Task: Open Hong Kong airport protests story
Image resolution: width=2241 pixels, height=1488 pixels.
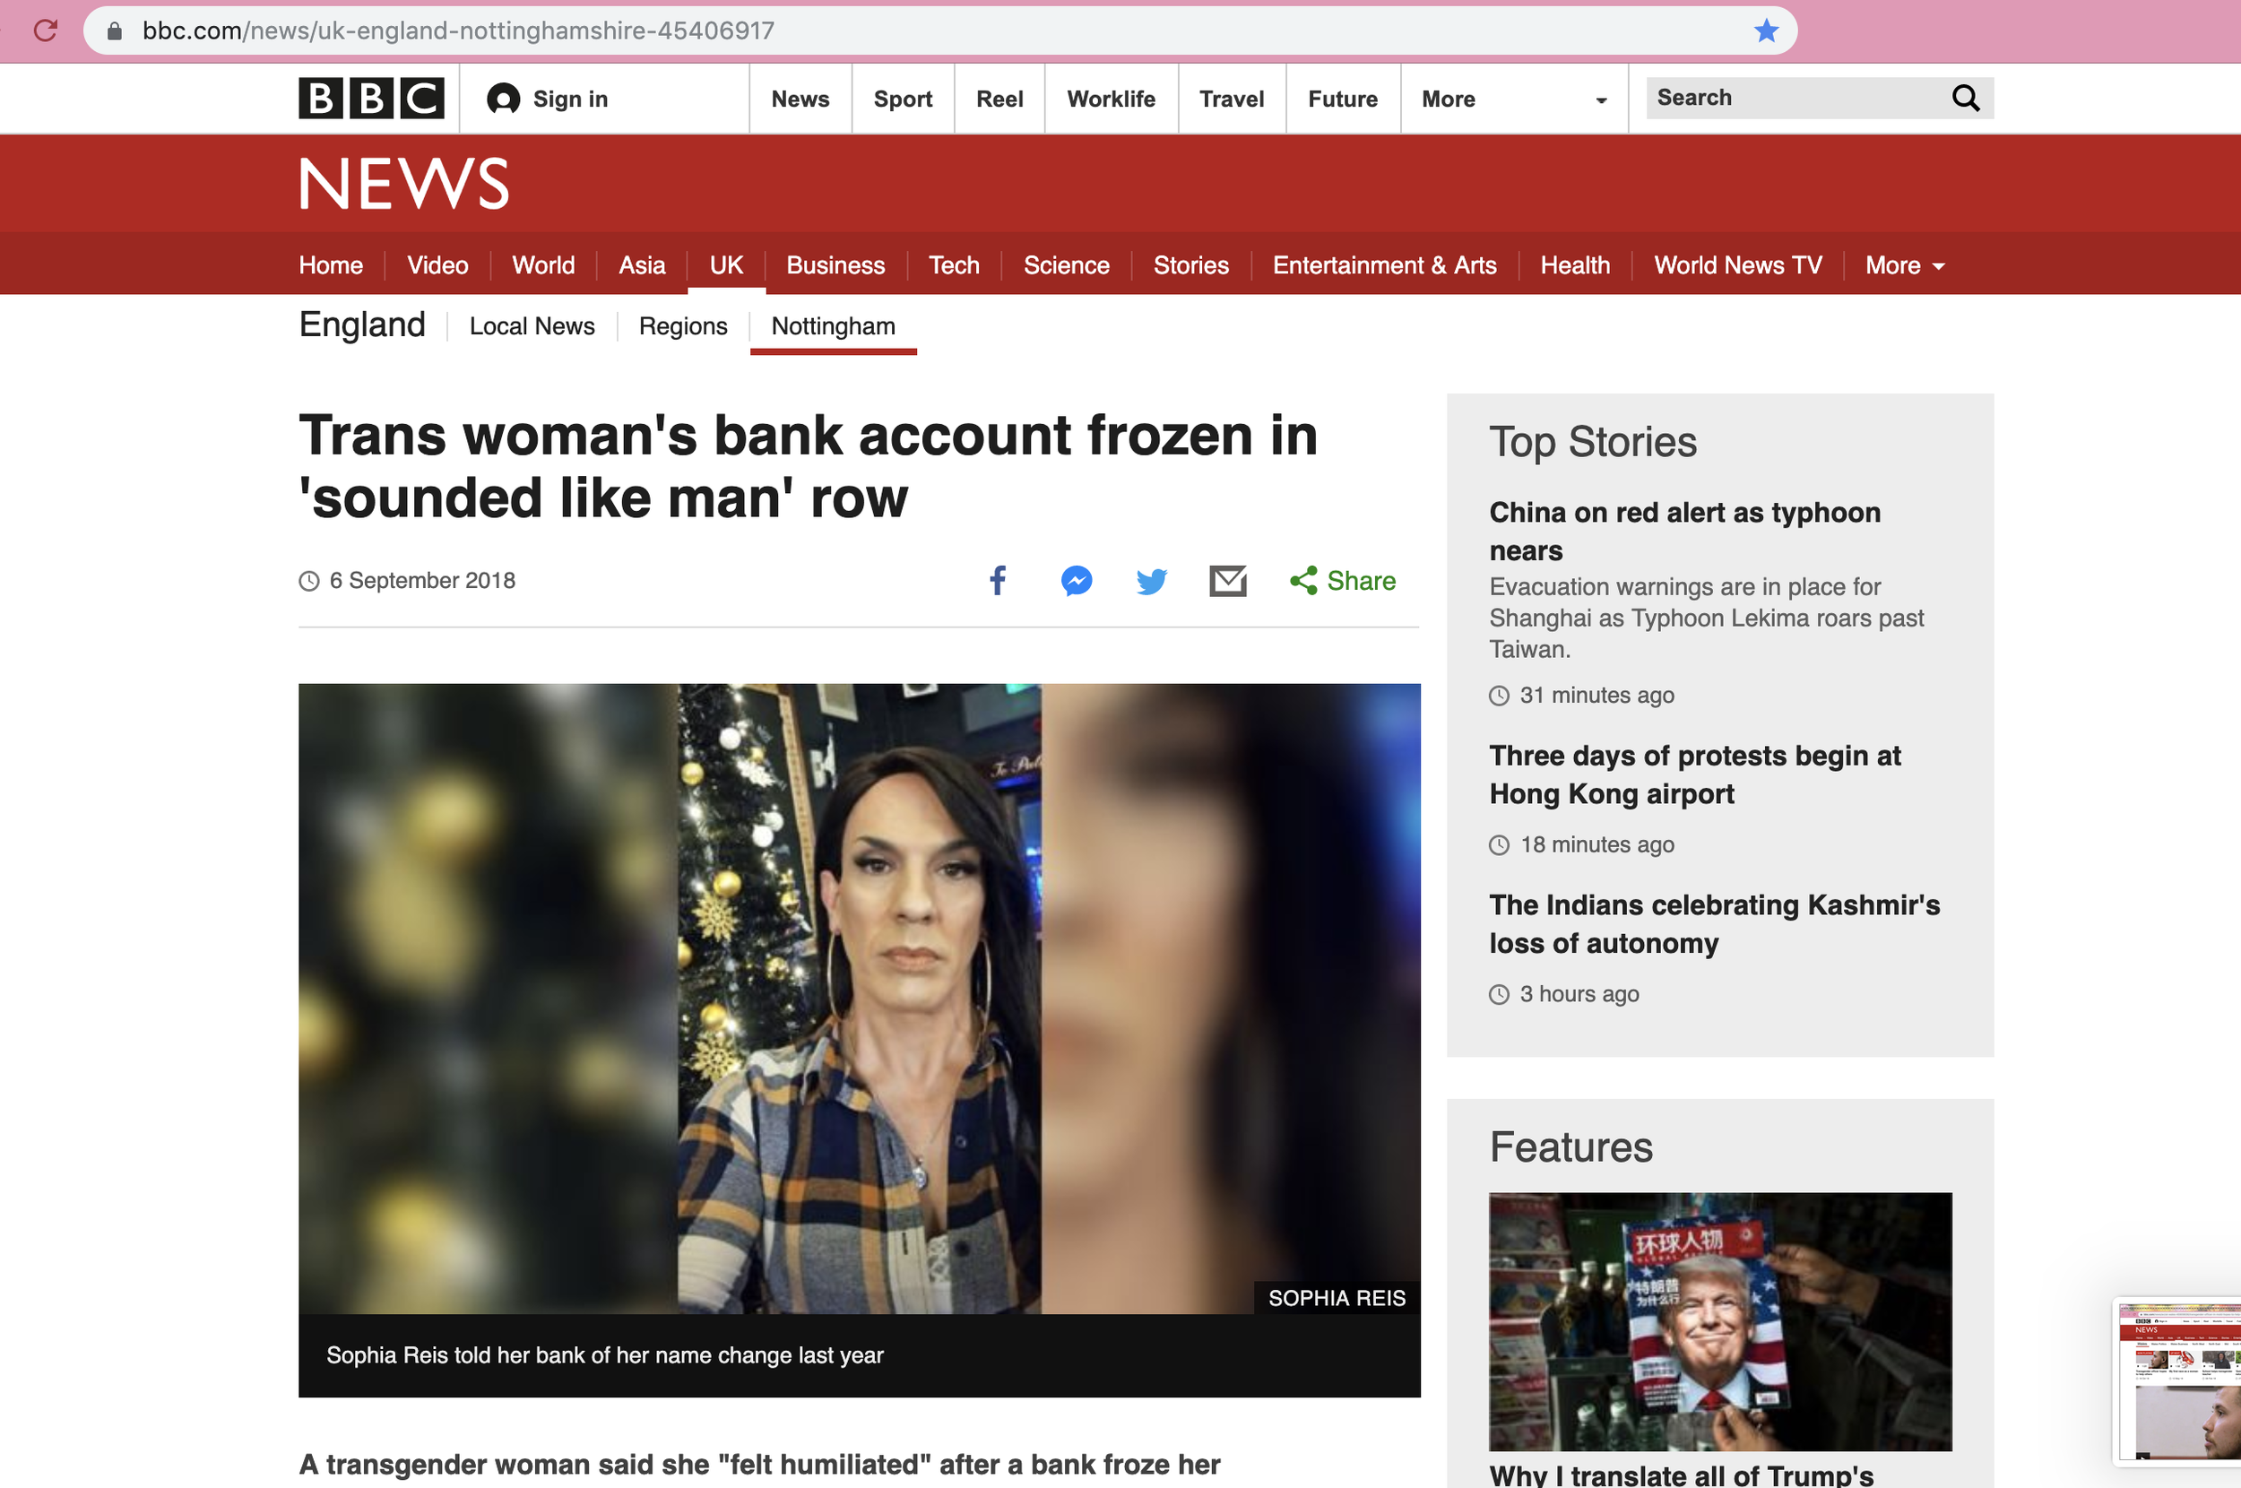Action: pyautogui.click(x=1694, y=775)
